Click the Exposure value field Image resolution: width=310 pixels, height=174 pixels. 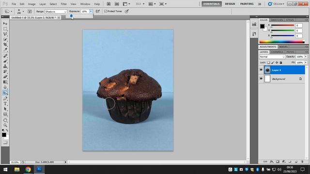click(x=85, y=12)
